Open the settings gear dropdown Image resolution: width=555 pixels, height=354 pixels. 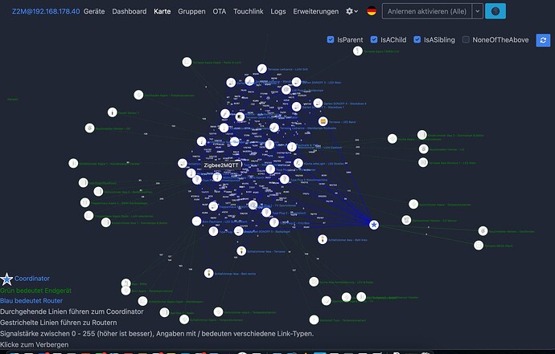point(351,11)
